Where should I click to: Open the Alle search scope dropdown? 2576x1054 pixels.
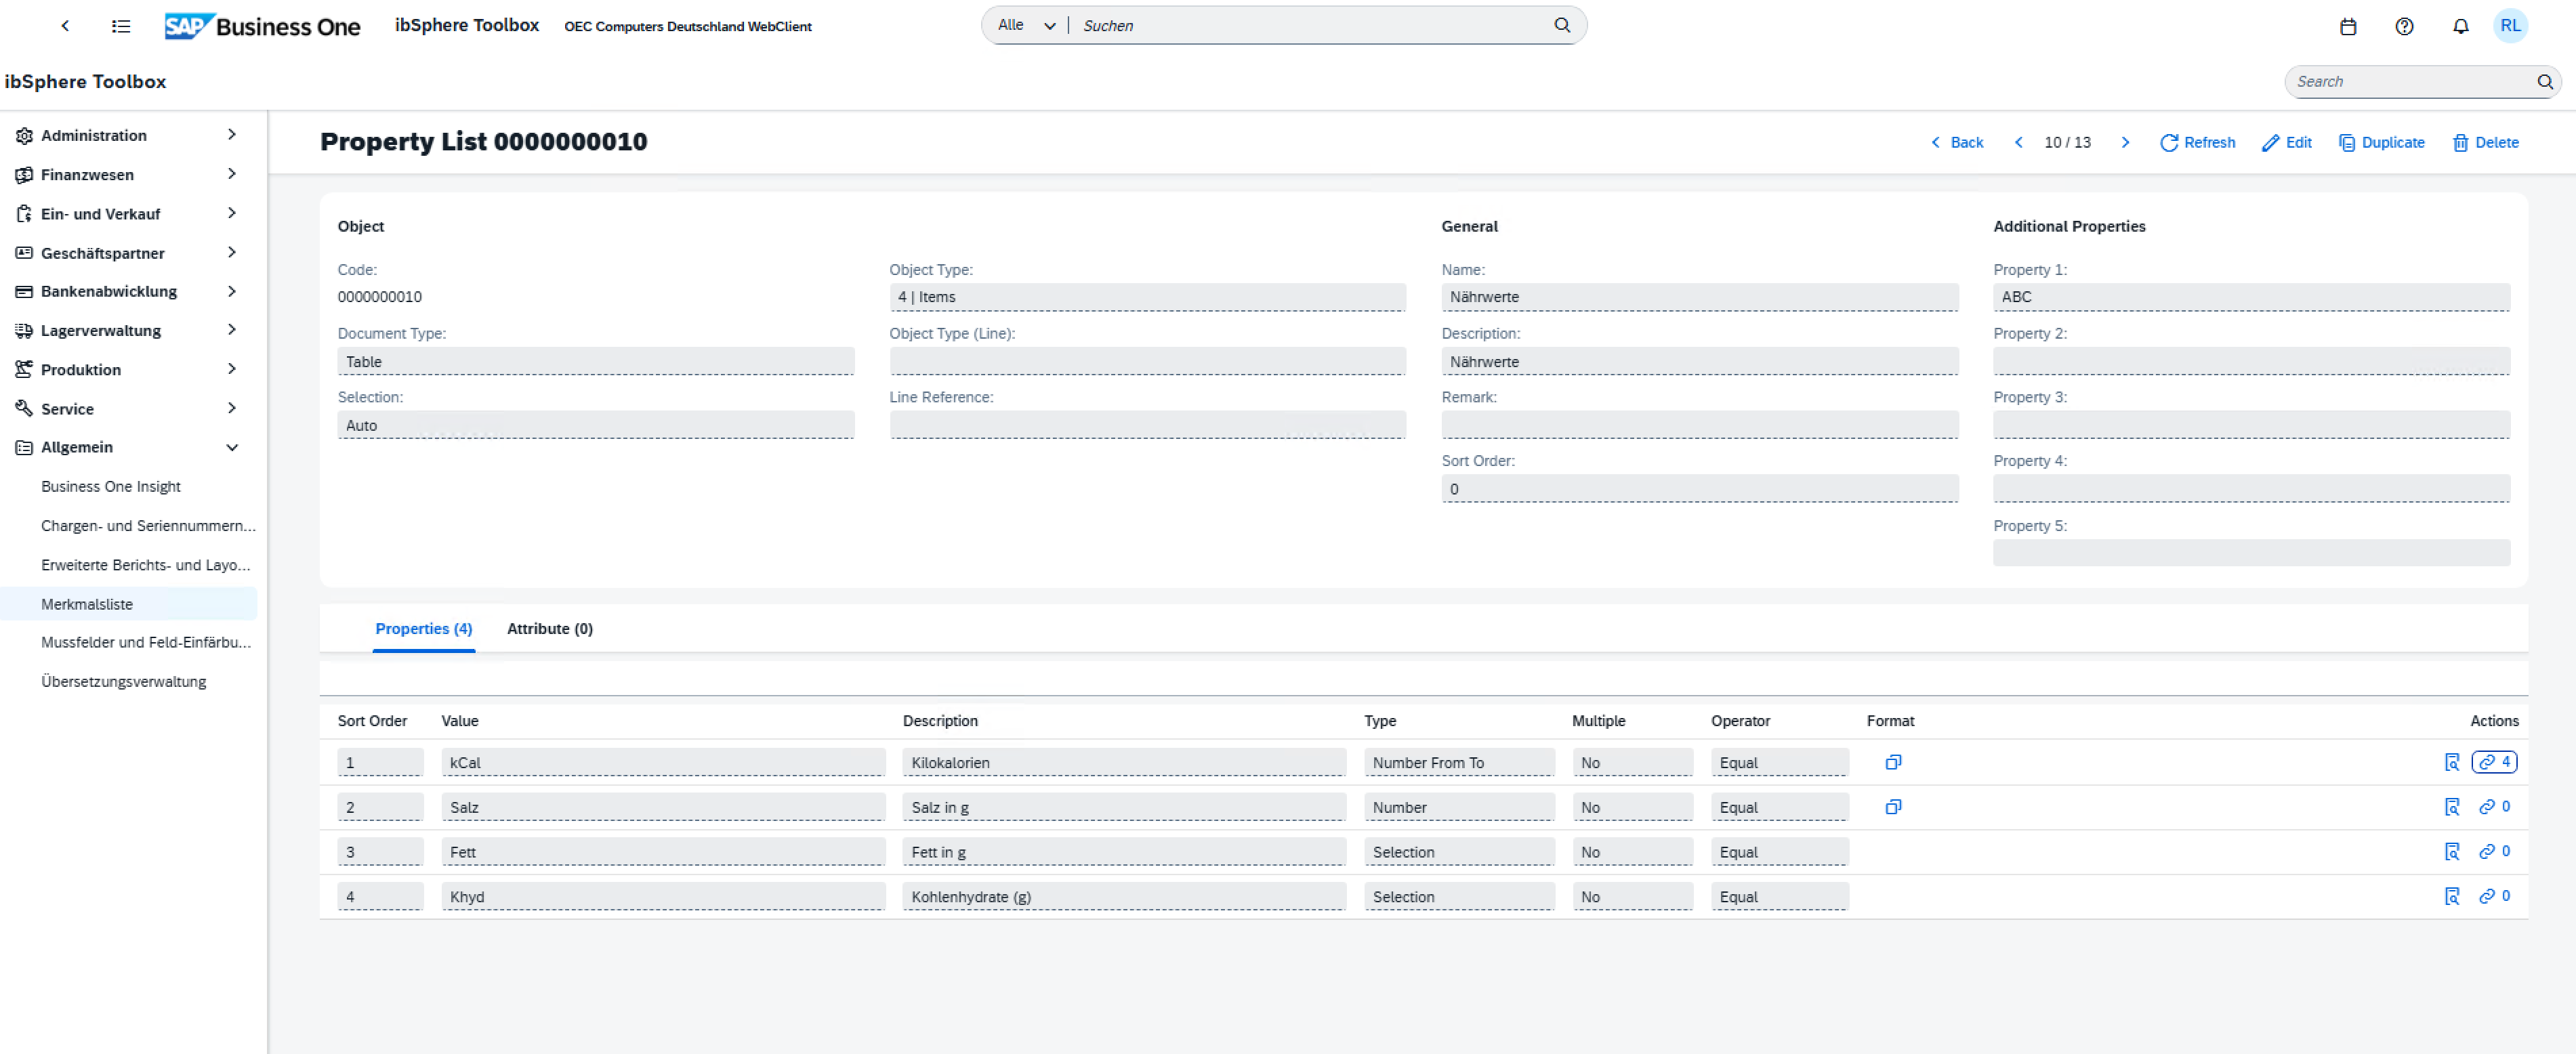(x=1026, y=25)
